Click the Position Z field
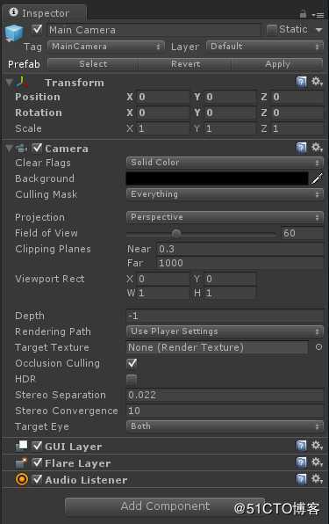 coord(297,98)
